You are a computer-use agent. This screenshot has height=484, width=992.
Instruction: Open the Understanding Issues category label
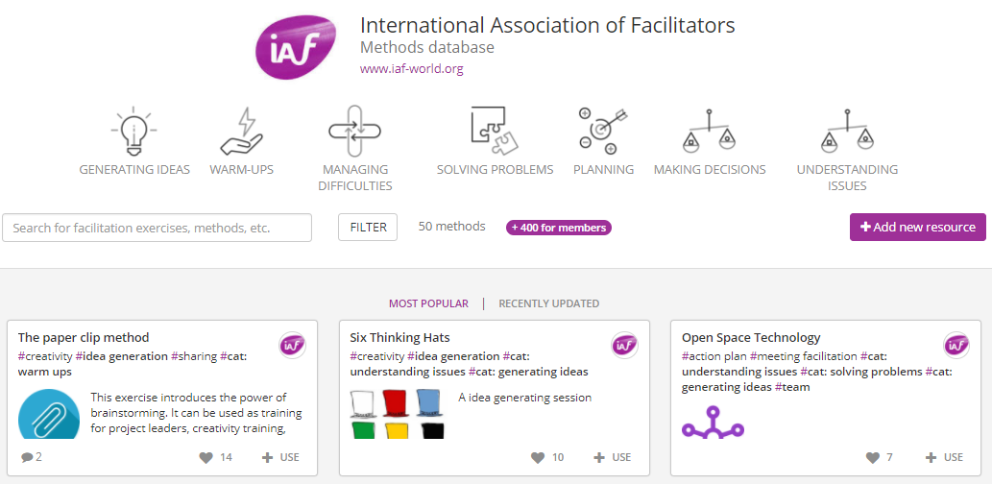pyautogui.click(x=847, y=178)
